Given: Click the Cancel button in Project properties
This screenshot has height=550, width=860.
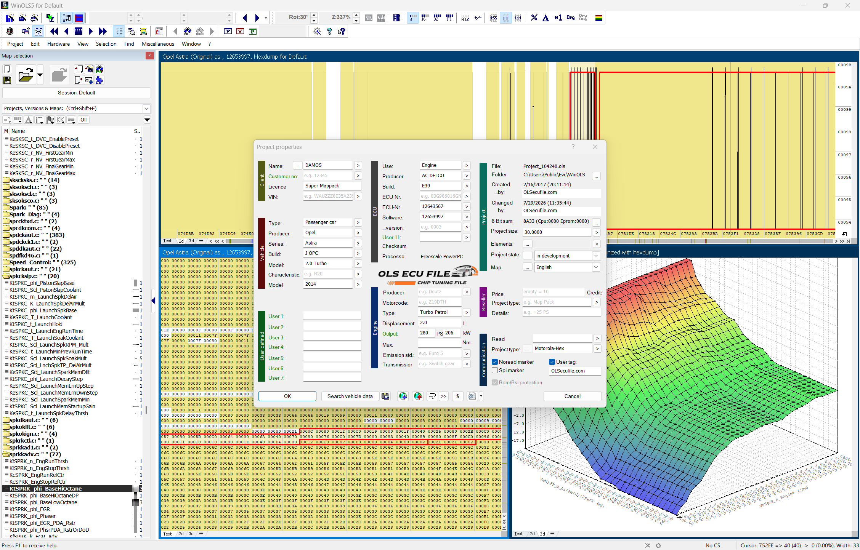Looking at the screenshot, I should click(572, 396).
